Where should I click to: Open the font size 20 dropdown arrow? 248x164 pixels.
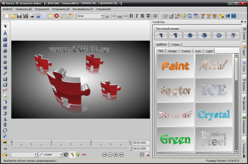(x=113, y=16)
